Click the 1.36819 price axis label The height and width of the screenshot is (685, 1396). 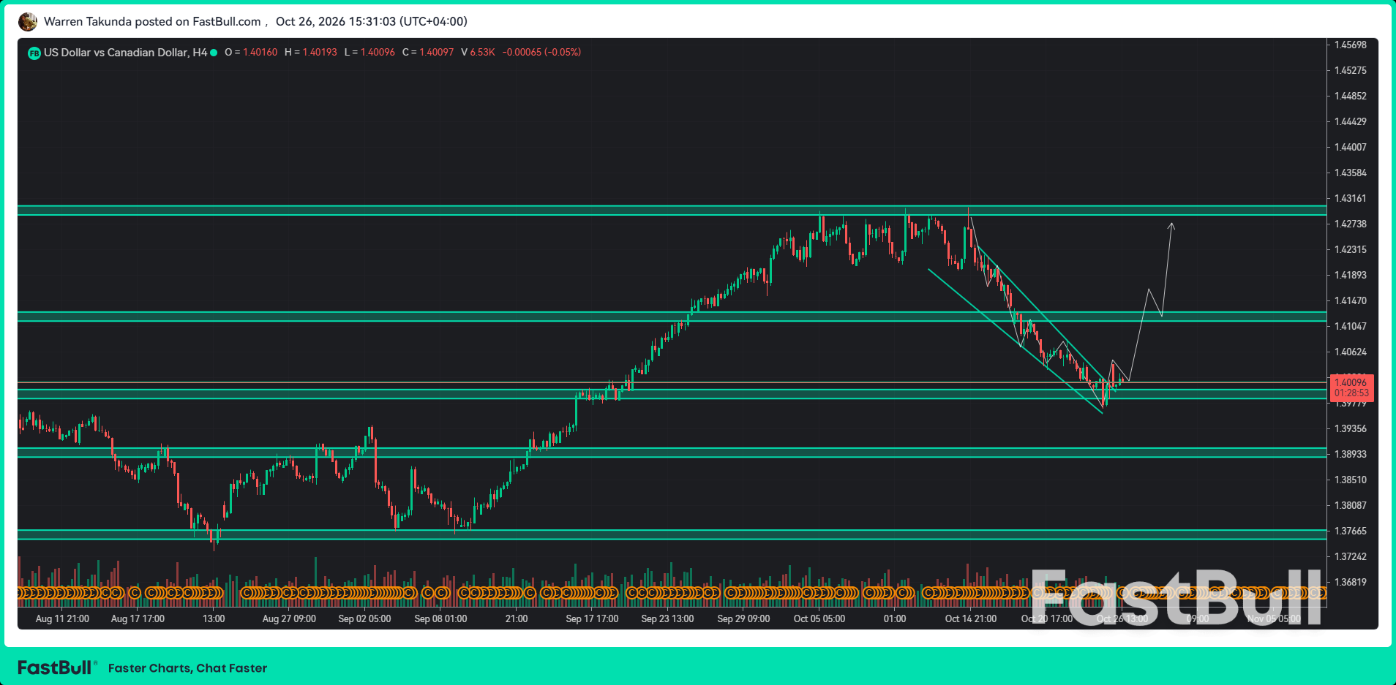tap(1350, 583)
